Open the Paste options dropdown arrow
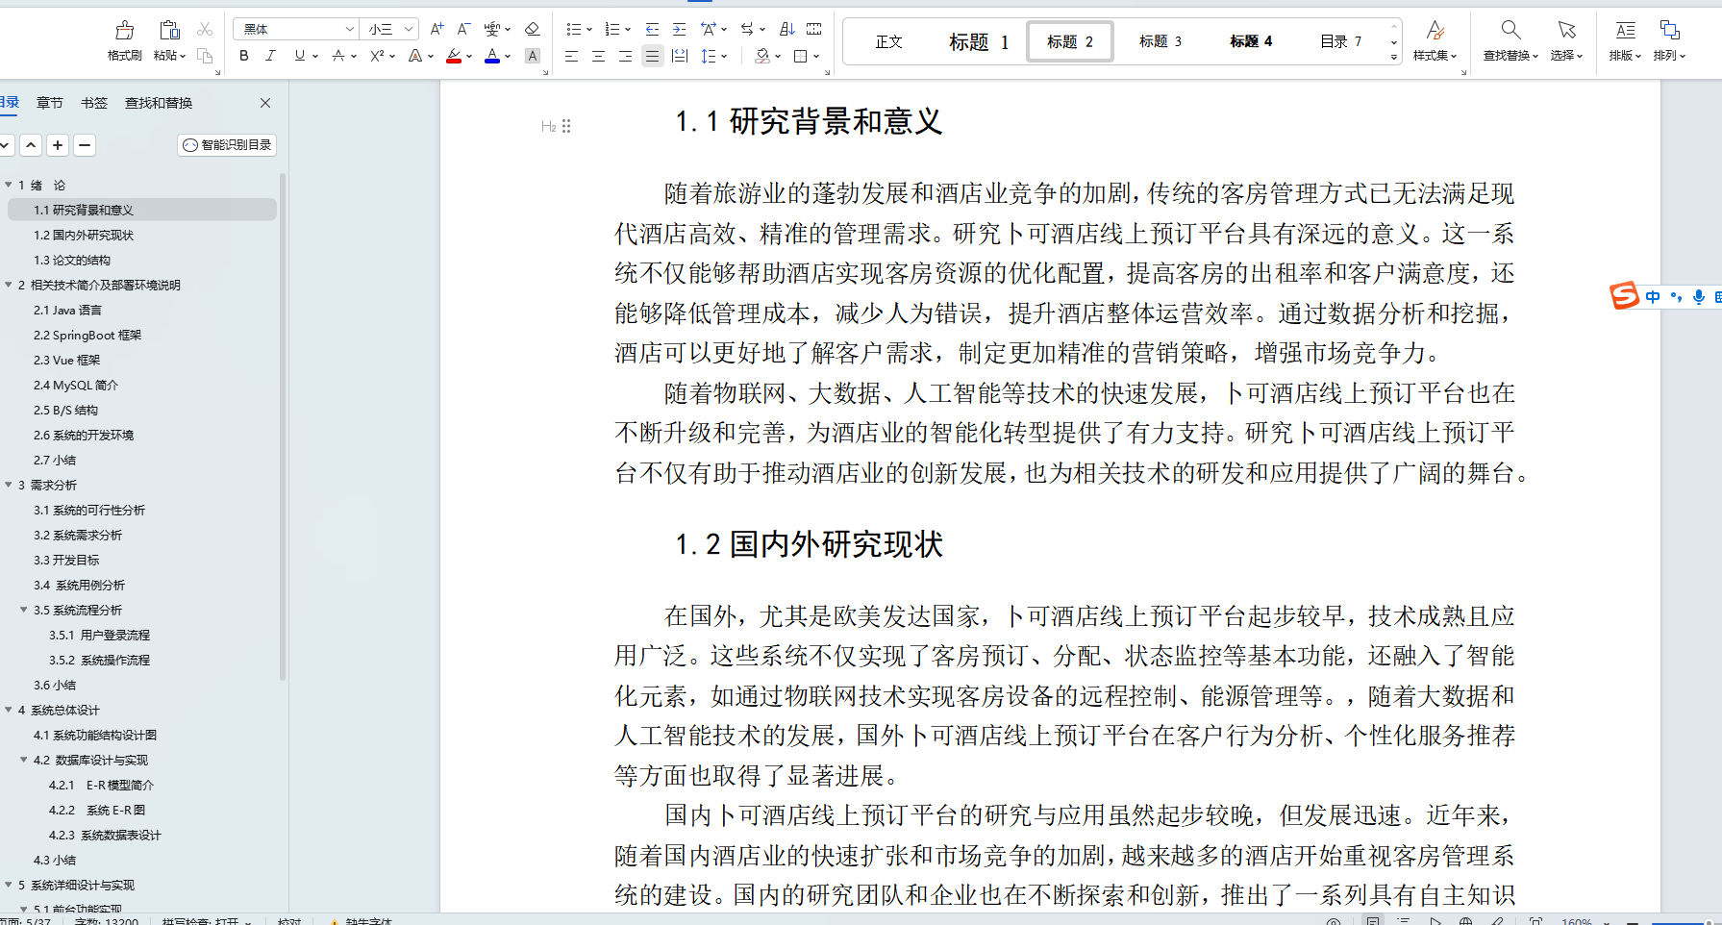The width and height of the screenshot is (1722, 925). [182, 56]
